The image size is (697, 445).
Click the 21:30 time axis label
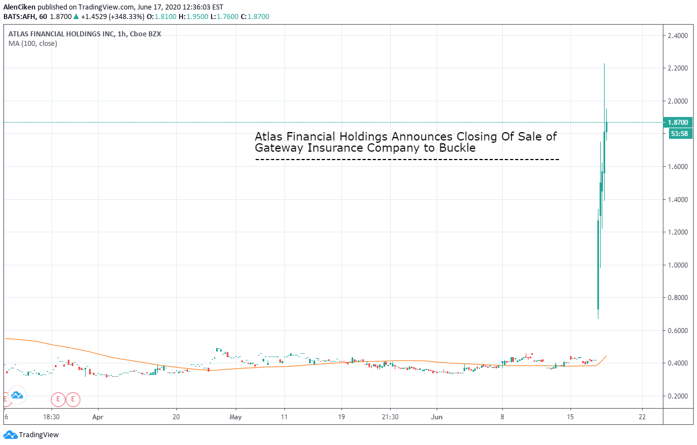(390, 417)
